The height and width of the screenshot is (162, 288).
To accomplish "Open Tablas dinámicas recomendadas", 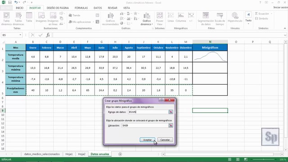I will 18,18.
